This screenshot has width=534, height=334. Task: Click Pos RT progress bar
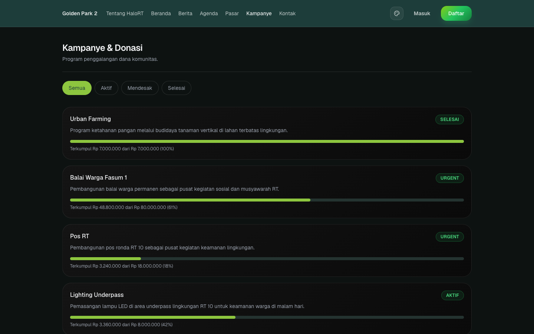pos(267,259)
